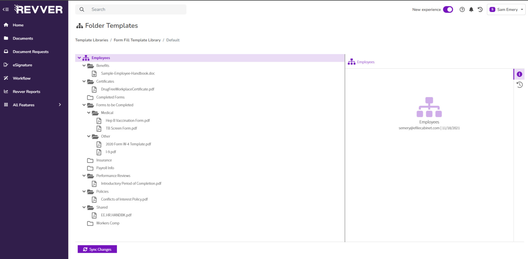Open the help question mark icon
The width and height of the screenshot is (528, 259).
(462, 9)
